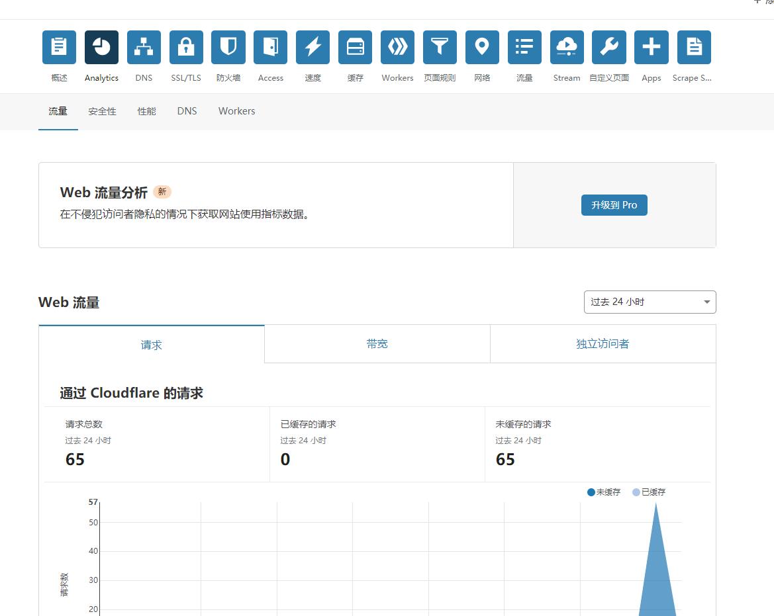
Task: Select the 独立访问者 chart tab
Action: pyautogui.click(x=603, y=344)
